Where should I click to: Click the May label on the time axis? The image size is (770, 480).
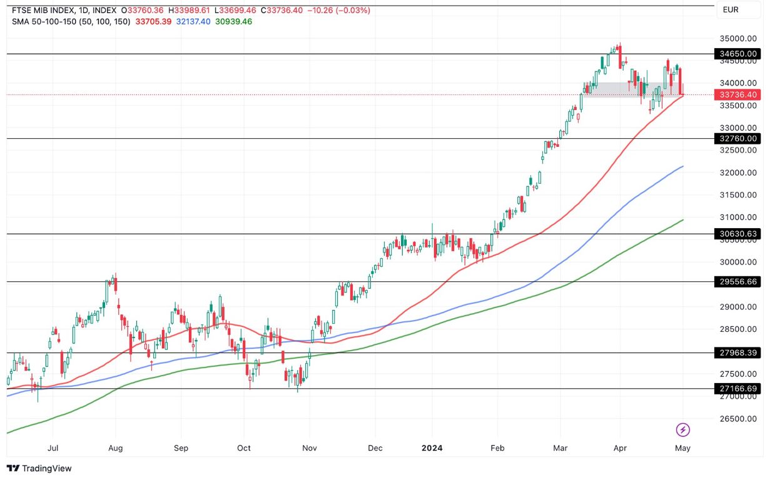click(682, 448)
